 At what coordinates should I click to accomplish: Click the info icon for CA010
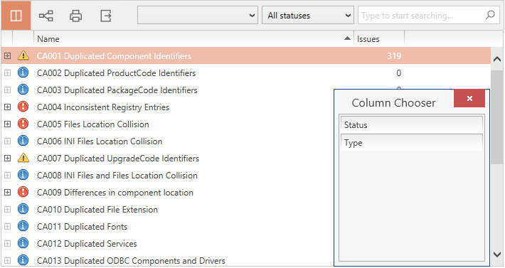pos(23,209)
